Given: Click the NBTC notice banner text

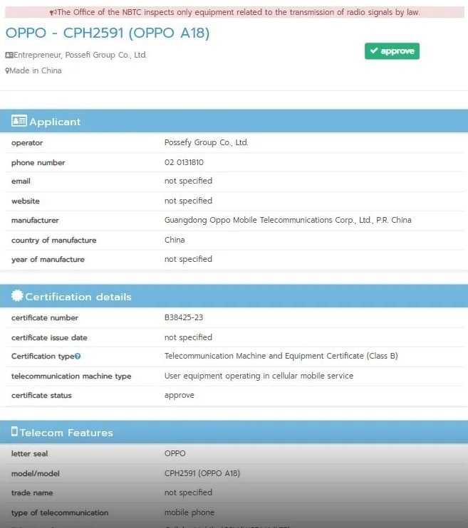Looking at the screenshot, I should pyautogui.click(x=239, y=13).
